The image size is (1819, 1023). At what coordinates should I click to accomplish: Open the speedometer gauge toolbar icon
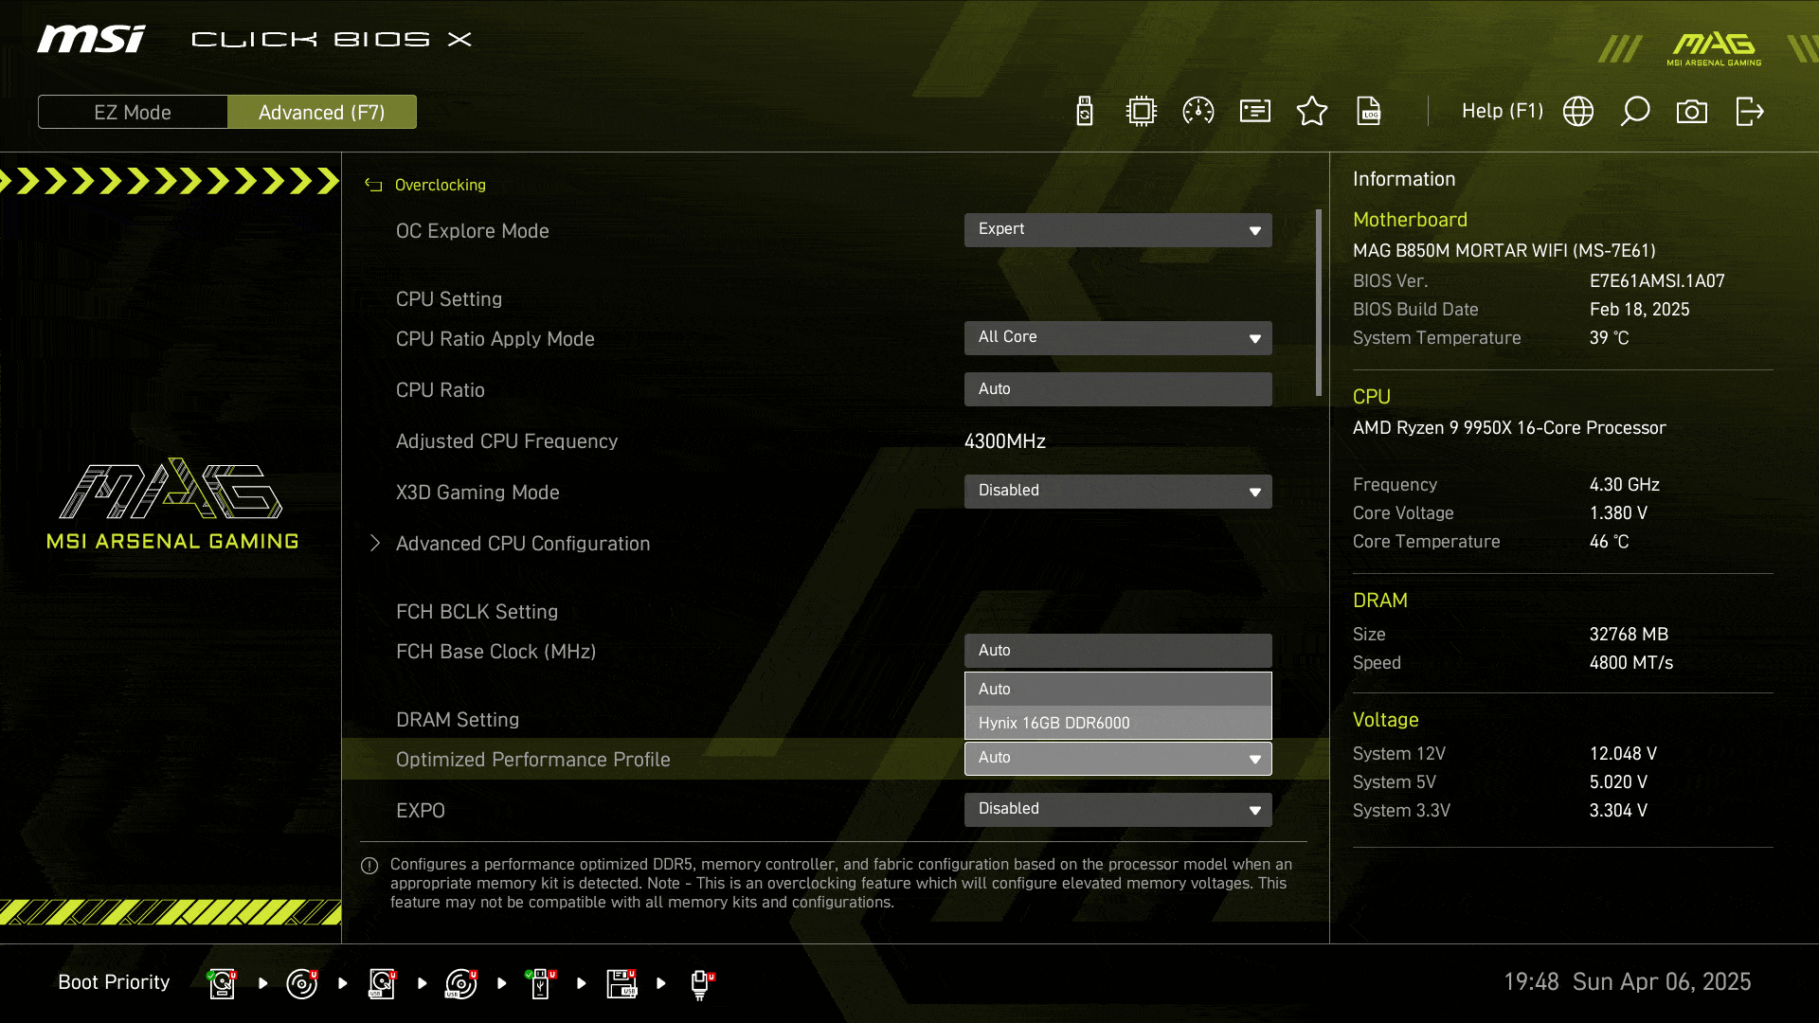1198,112
